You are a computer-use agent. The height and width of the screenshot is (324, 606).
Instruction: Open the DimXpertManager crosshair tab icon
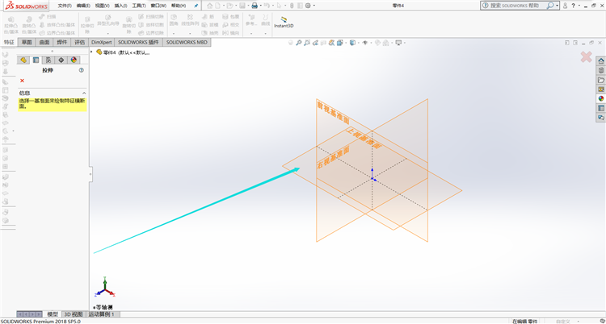61,60
